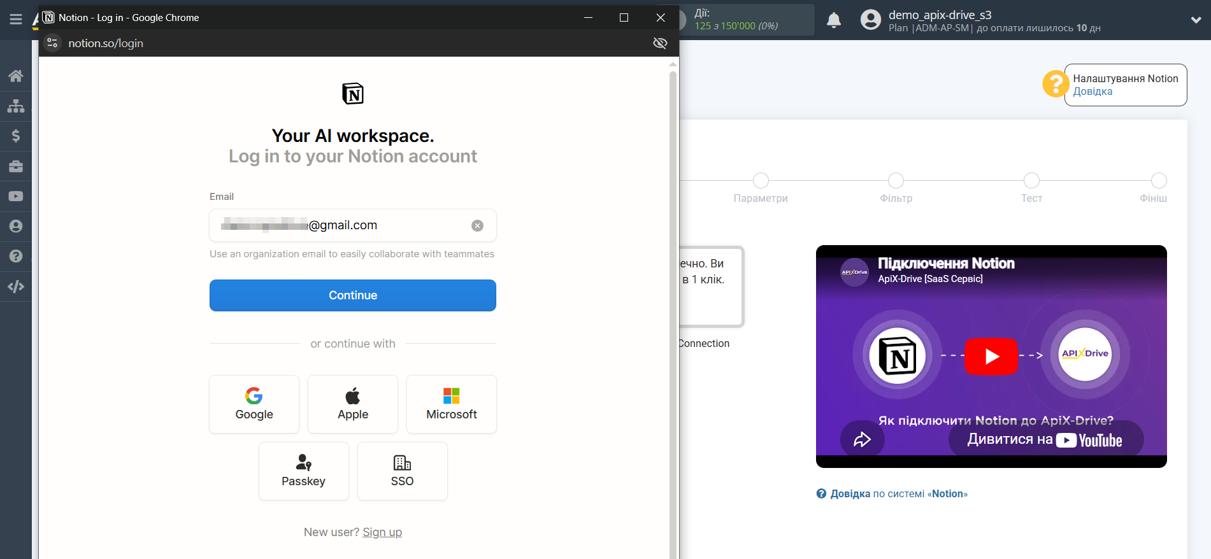Viewport: 1211px width, 559px height.
Task: Click the Notion logo on login page
Action: [x=353, y=94]
